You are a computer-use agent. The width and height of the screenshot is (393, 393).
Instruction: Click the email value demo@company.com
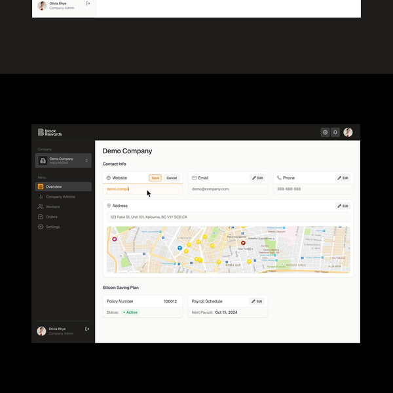(x=210, y=189)
